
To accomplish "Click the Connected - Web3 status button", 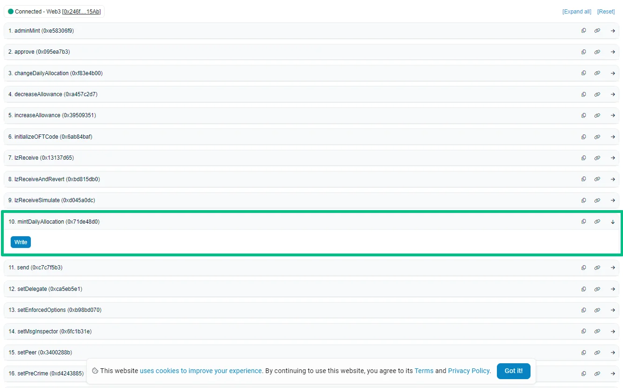I will click(x=54, y=12).
